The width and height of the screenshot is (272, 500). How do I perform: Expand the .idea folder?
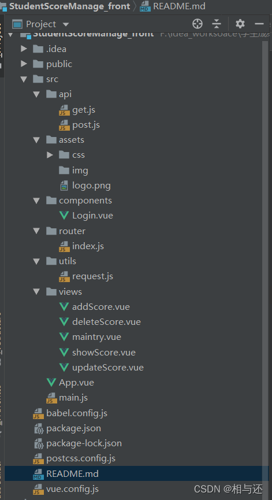pyautogui.click(x=24, y=49)
